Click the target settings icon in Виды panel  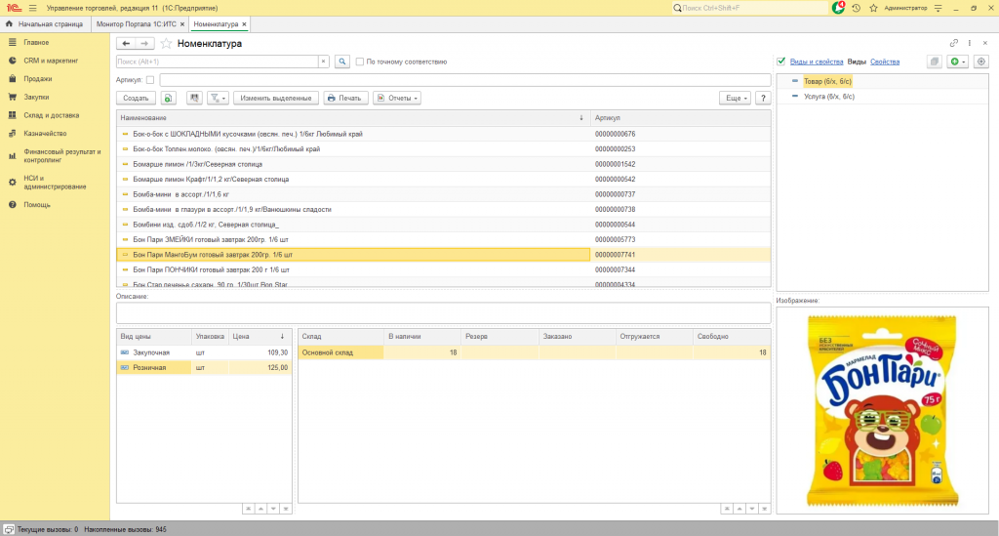(981, 62)
